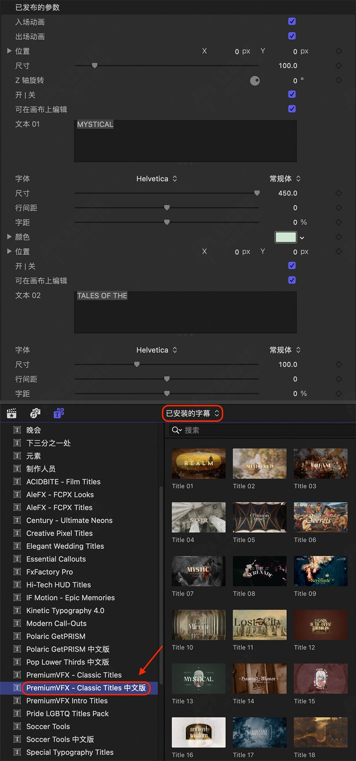This screenshot has height=761, width=356.
Task: Select the Title 13 MYSTICAL thumbnail
Action: pyautogui.click(x=199, y=678)
